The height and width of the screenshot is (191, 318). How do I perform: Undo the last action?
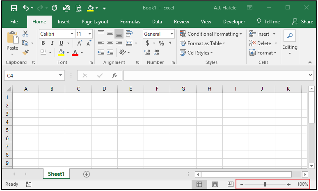pyautogui.click(x=26, y=8)
